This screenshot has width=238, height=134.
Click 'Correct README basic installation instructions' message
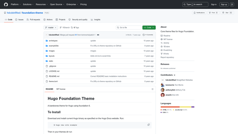[108, 76]
